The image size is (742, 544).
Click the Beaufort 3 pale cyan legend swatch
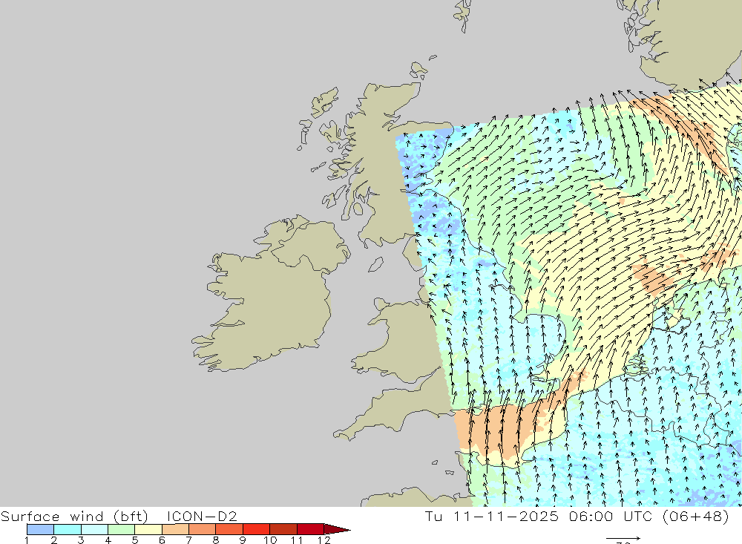(94, 529)
